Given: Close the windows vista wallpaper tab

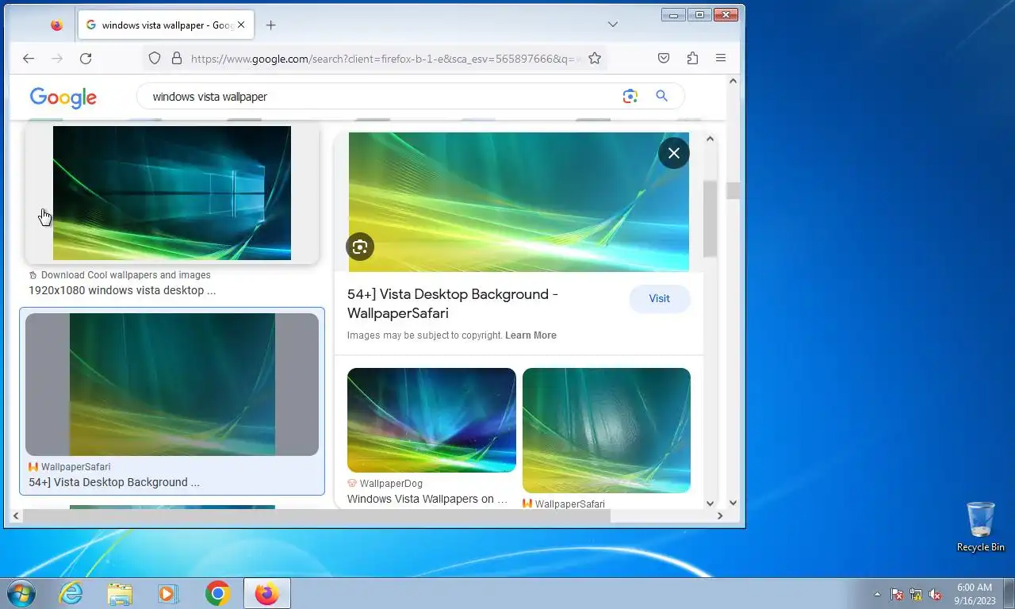Looking at the screenshot, I should point(241,25).
